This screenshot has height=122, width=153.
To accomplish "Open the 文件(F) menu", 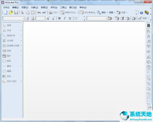I will click(x=6, y=7).
